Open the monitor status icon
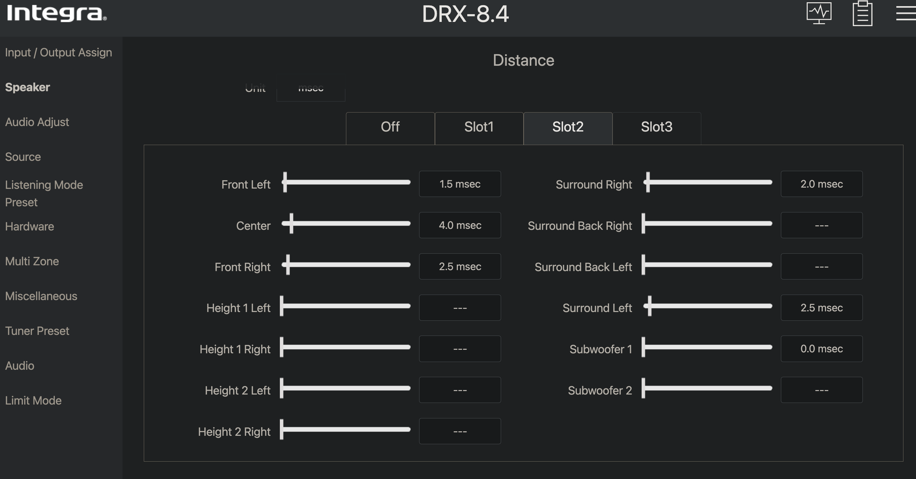The height and width of the screenshot is (479, 916). pyautogui.click(x=819, y=14)
